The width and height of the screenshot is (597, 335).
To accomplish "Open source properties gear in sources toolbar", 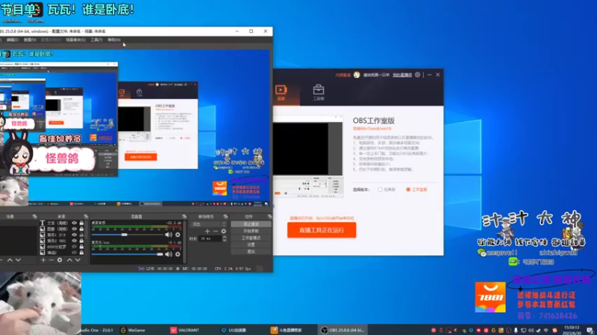I will 60,260.
